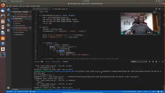Open the Source Control view
Image resolution: width=165 pixels, height=93 pixels.
click(8, 20)
